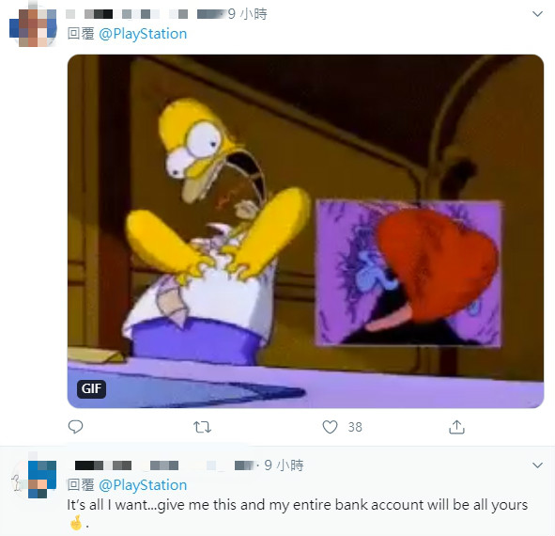Open @PlayStation link in the second reply
This screenshot has height=536, width=555.
pyautogui.click(x=143, y=485)
